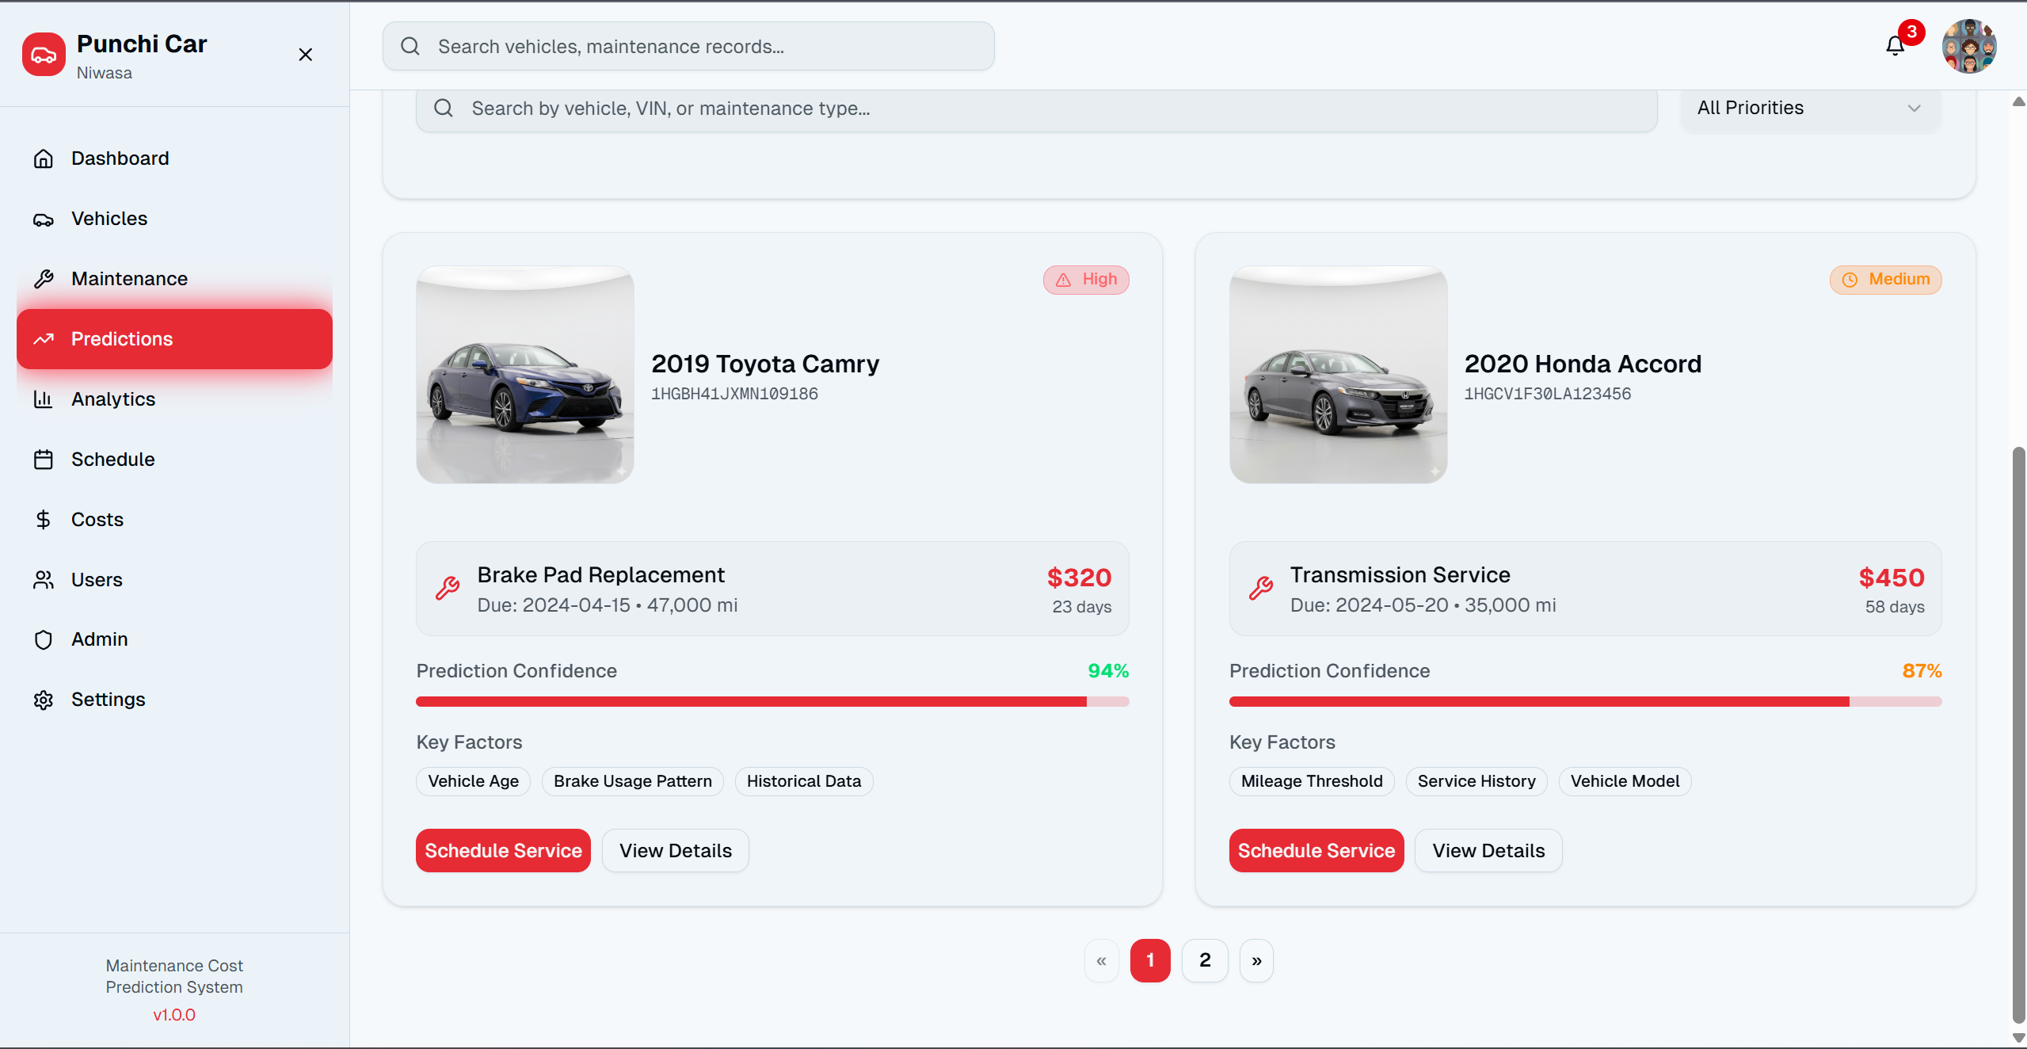
Task: Click the Mileage Threshold key factor tag
Action: 1312,781
